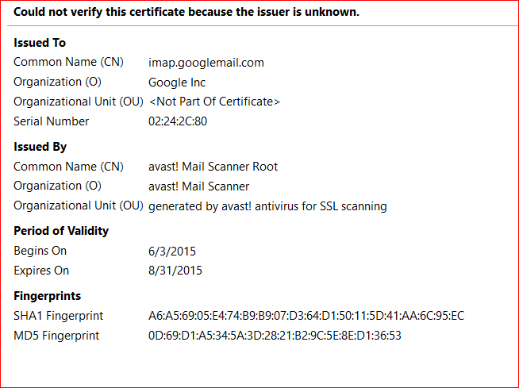Screen dimensions: 519x388
Task: Click the Serial Number label
Action: [52, 121]
